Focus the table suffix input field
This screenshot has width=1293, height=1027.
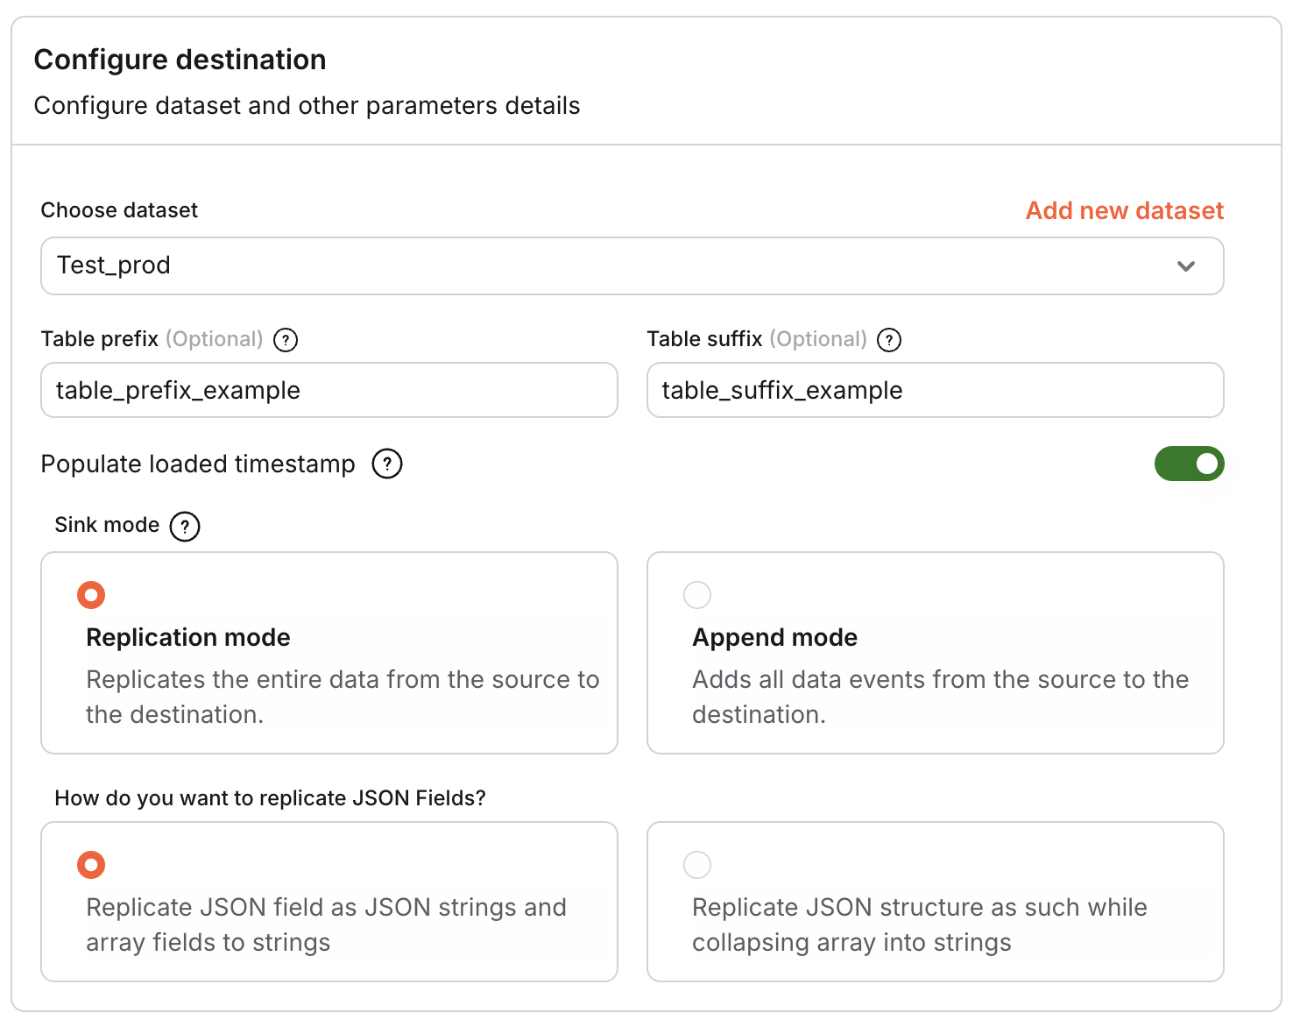click(x=936, y=390)
